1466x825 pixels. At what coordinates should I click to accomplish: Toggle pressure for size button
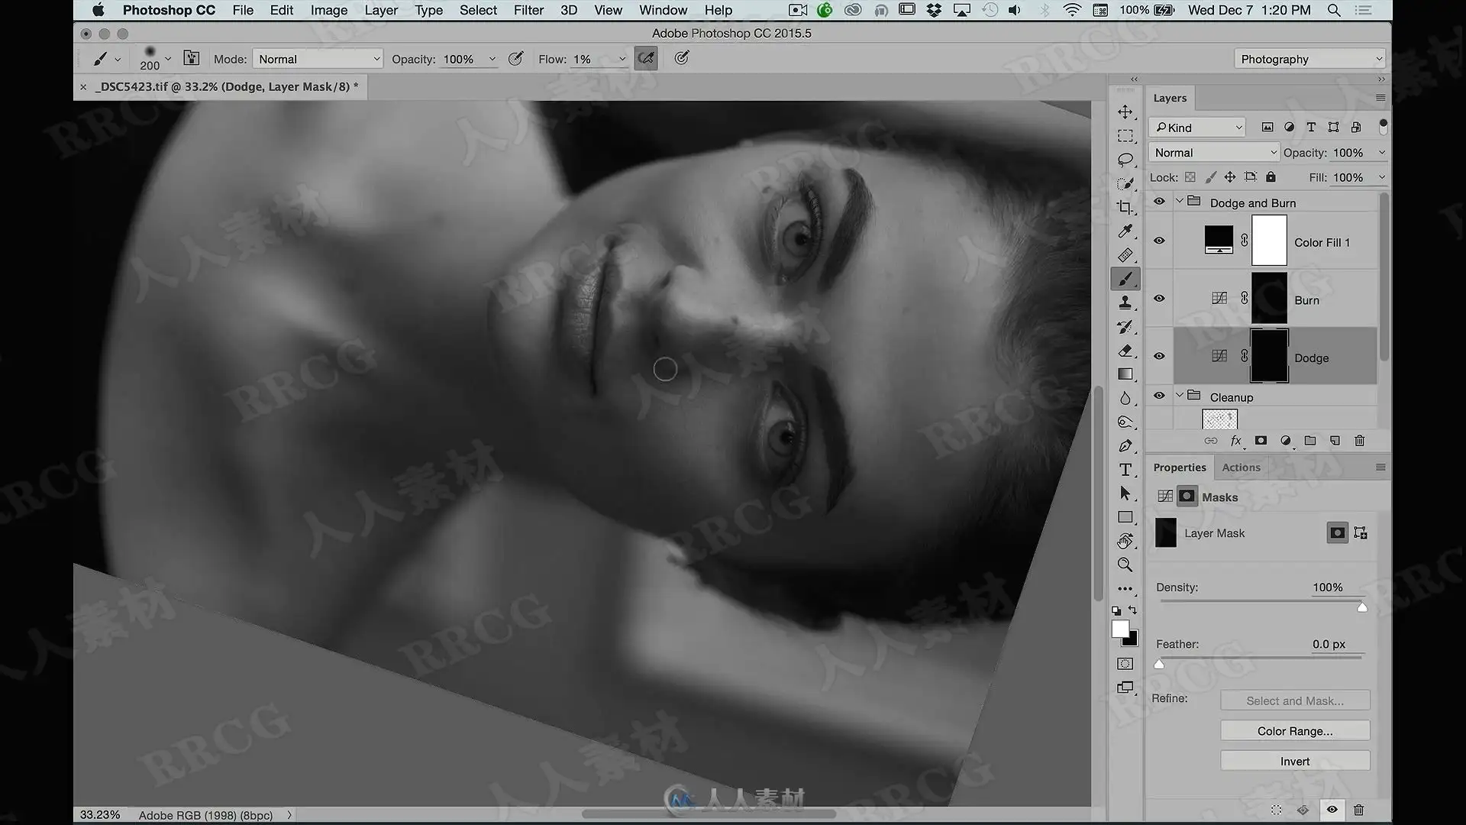(x=682, y=59)
